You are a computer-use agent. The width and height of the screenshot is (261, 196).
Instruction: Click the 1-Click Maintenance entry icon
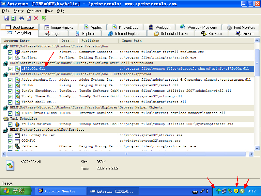pos(17,124)
